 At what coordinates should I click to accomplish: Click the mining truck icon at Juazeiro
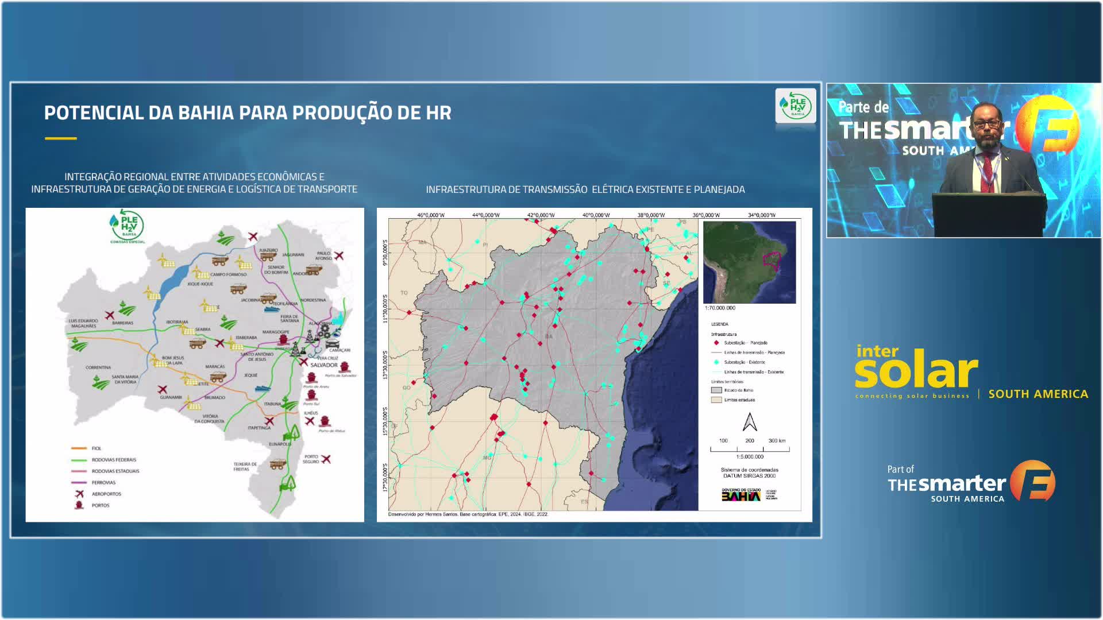coord(268,255)
